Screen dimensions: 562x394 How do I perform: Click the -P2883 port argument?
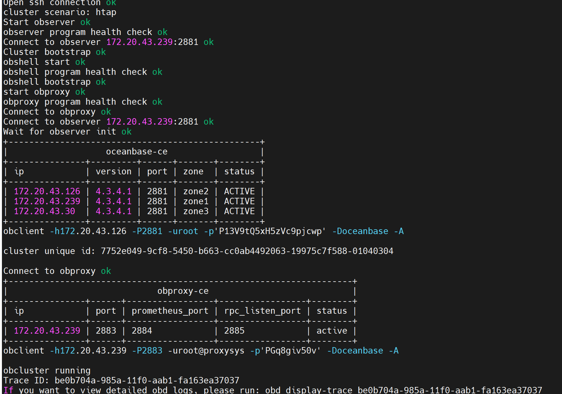coord(147,351)
